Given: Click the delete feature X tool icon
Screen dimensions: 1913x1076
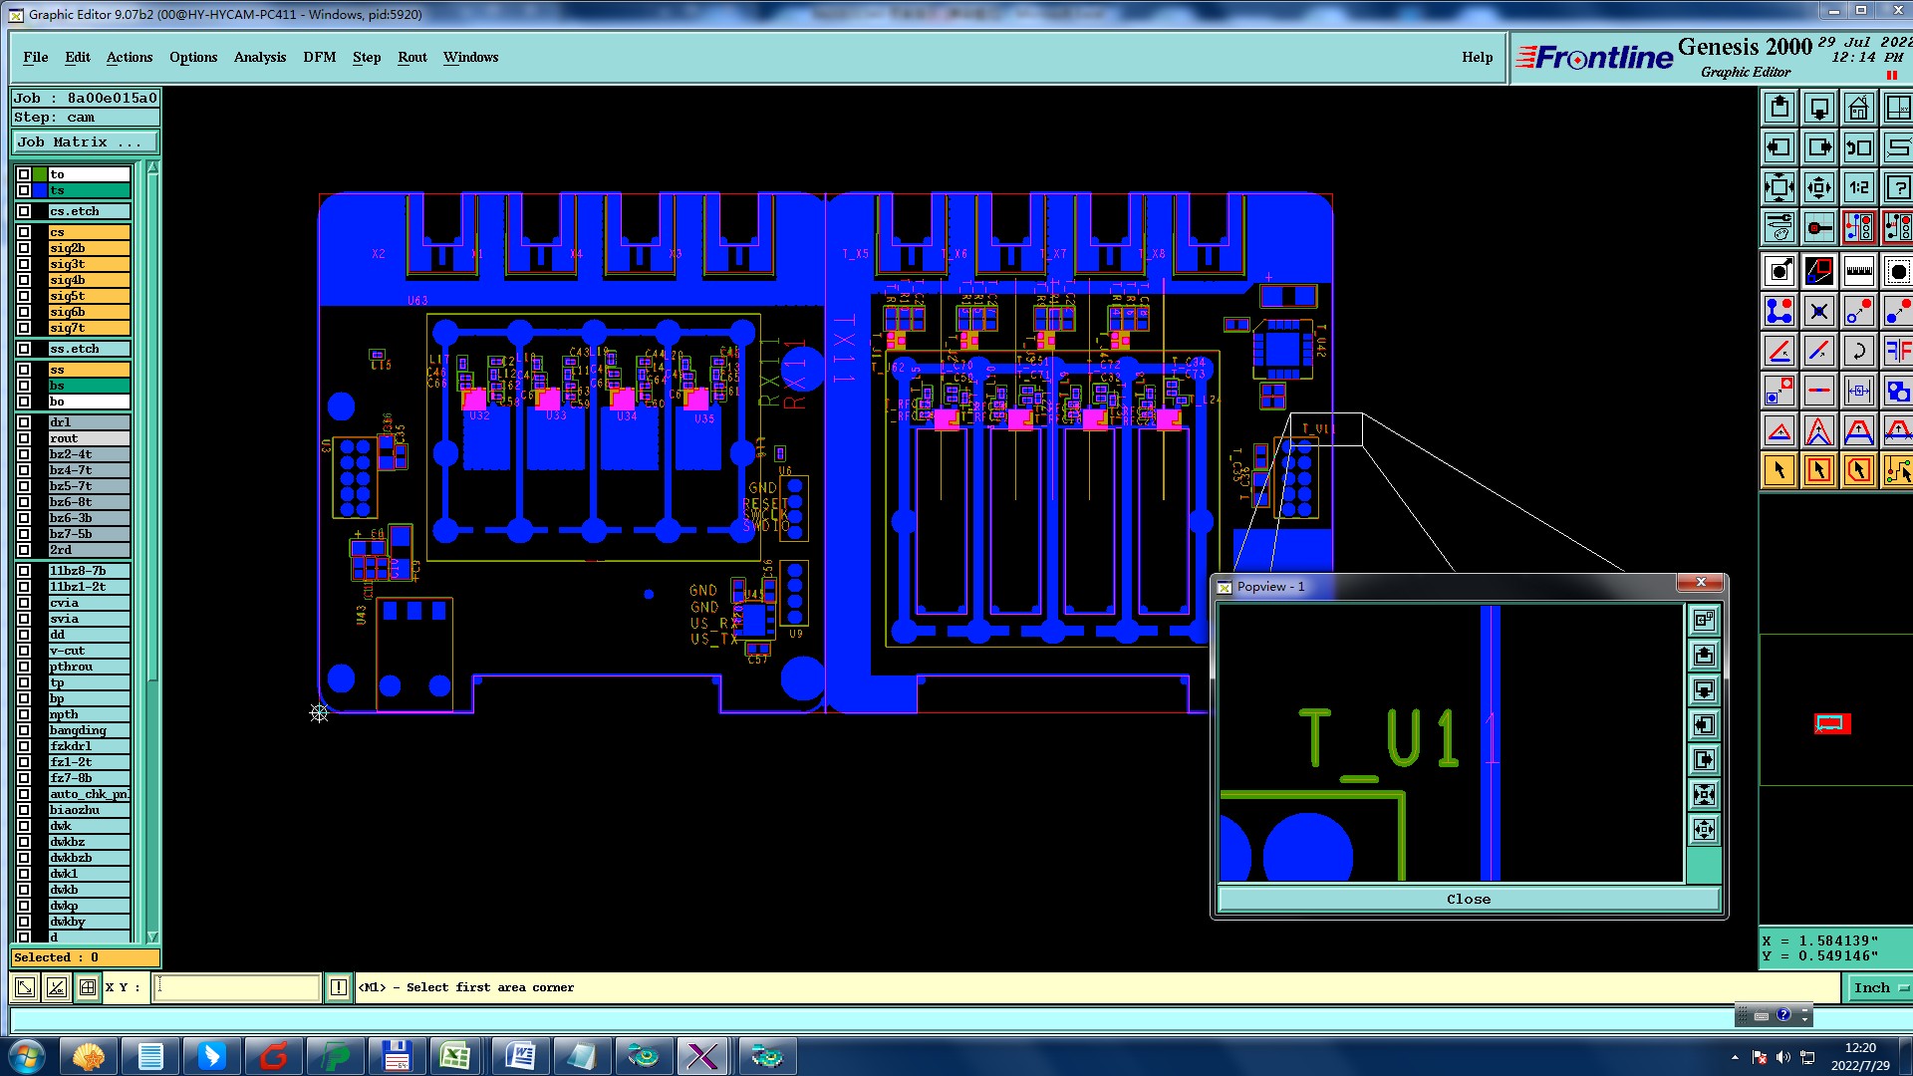Looking at the screenshot, I should [x=1818, y=312].
